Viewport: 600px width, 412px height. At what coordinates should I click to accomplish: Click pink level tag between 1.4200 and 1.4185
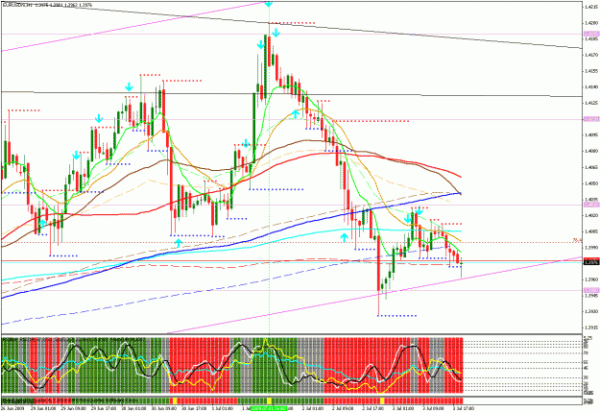[591, 34]
